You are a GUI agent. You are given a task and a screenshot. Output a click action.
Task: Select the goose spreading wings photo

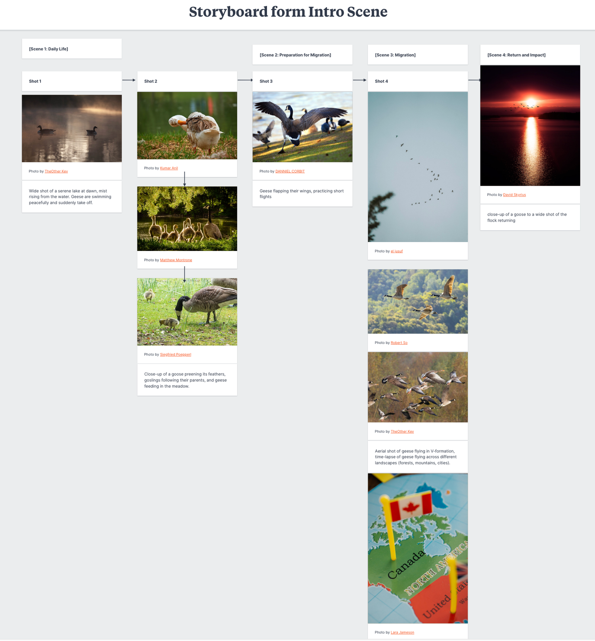302,127
